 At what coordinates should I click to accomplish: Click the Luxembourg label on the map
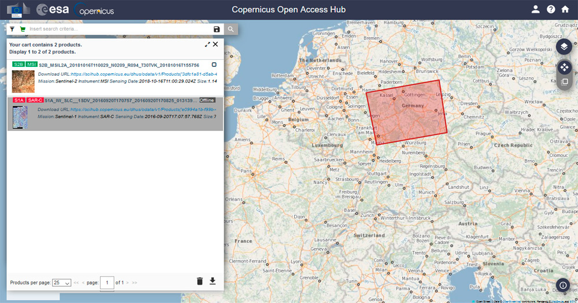tap(327, 145)
